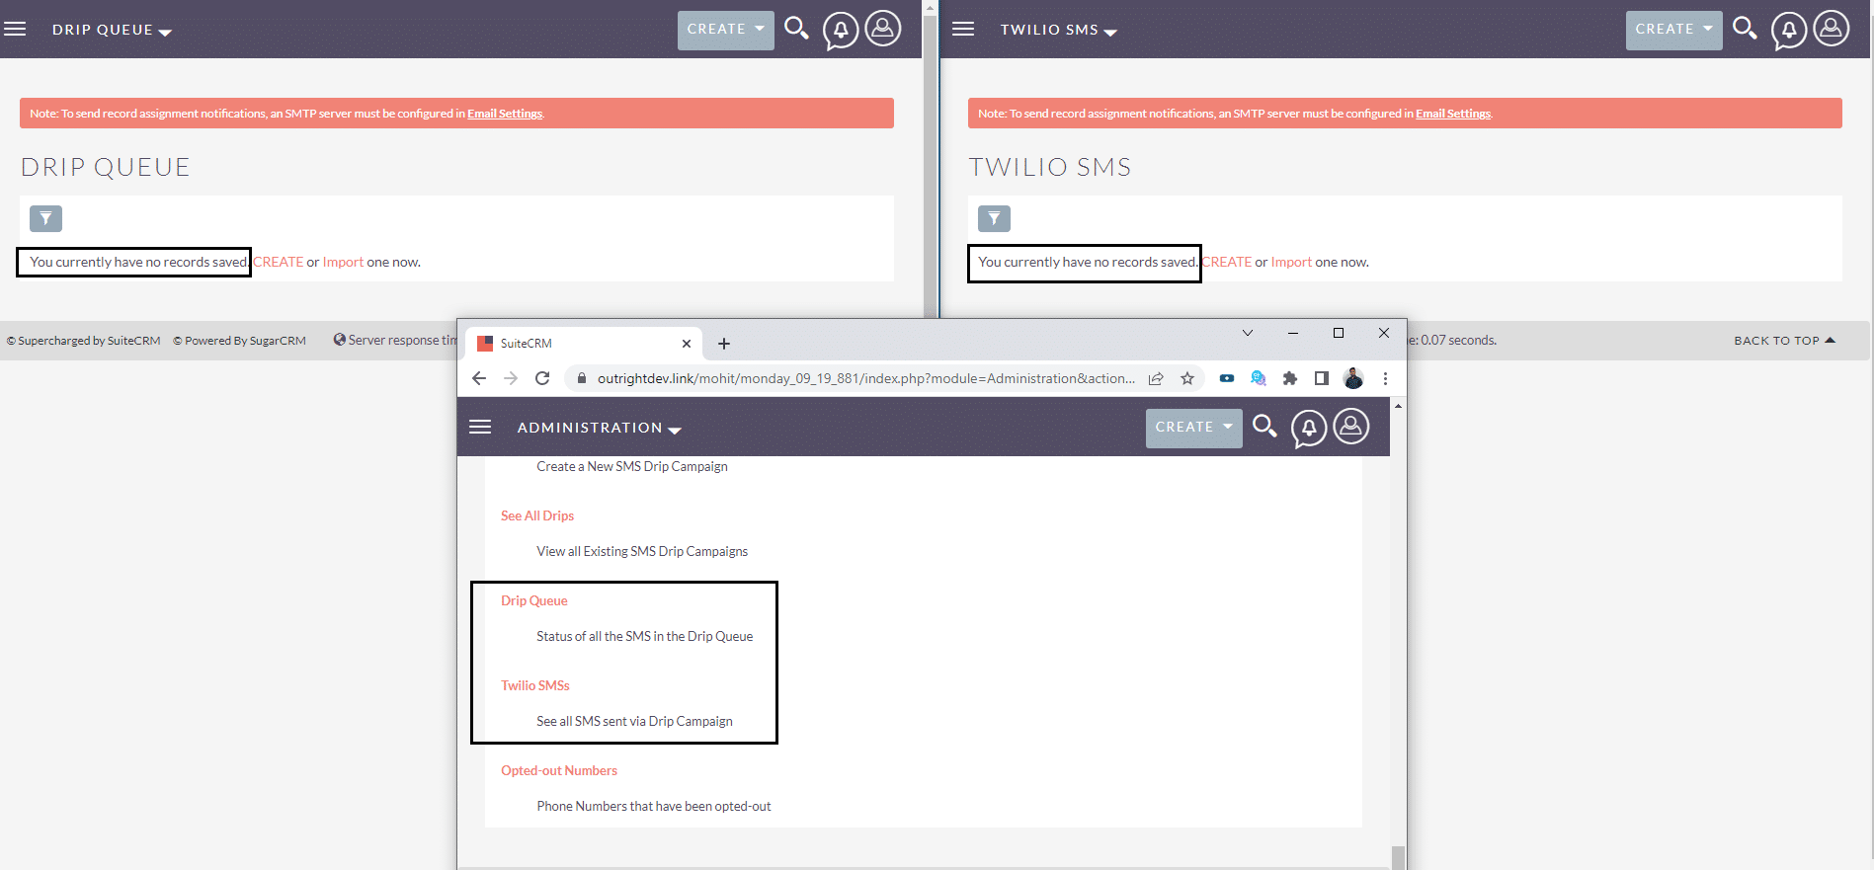Click 'View all Existing SMS Drip Campaigns' text
This screenshot has width=1874, height=870.
pos(642,551)
